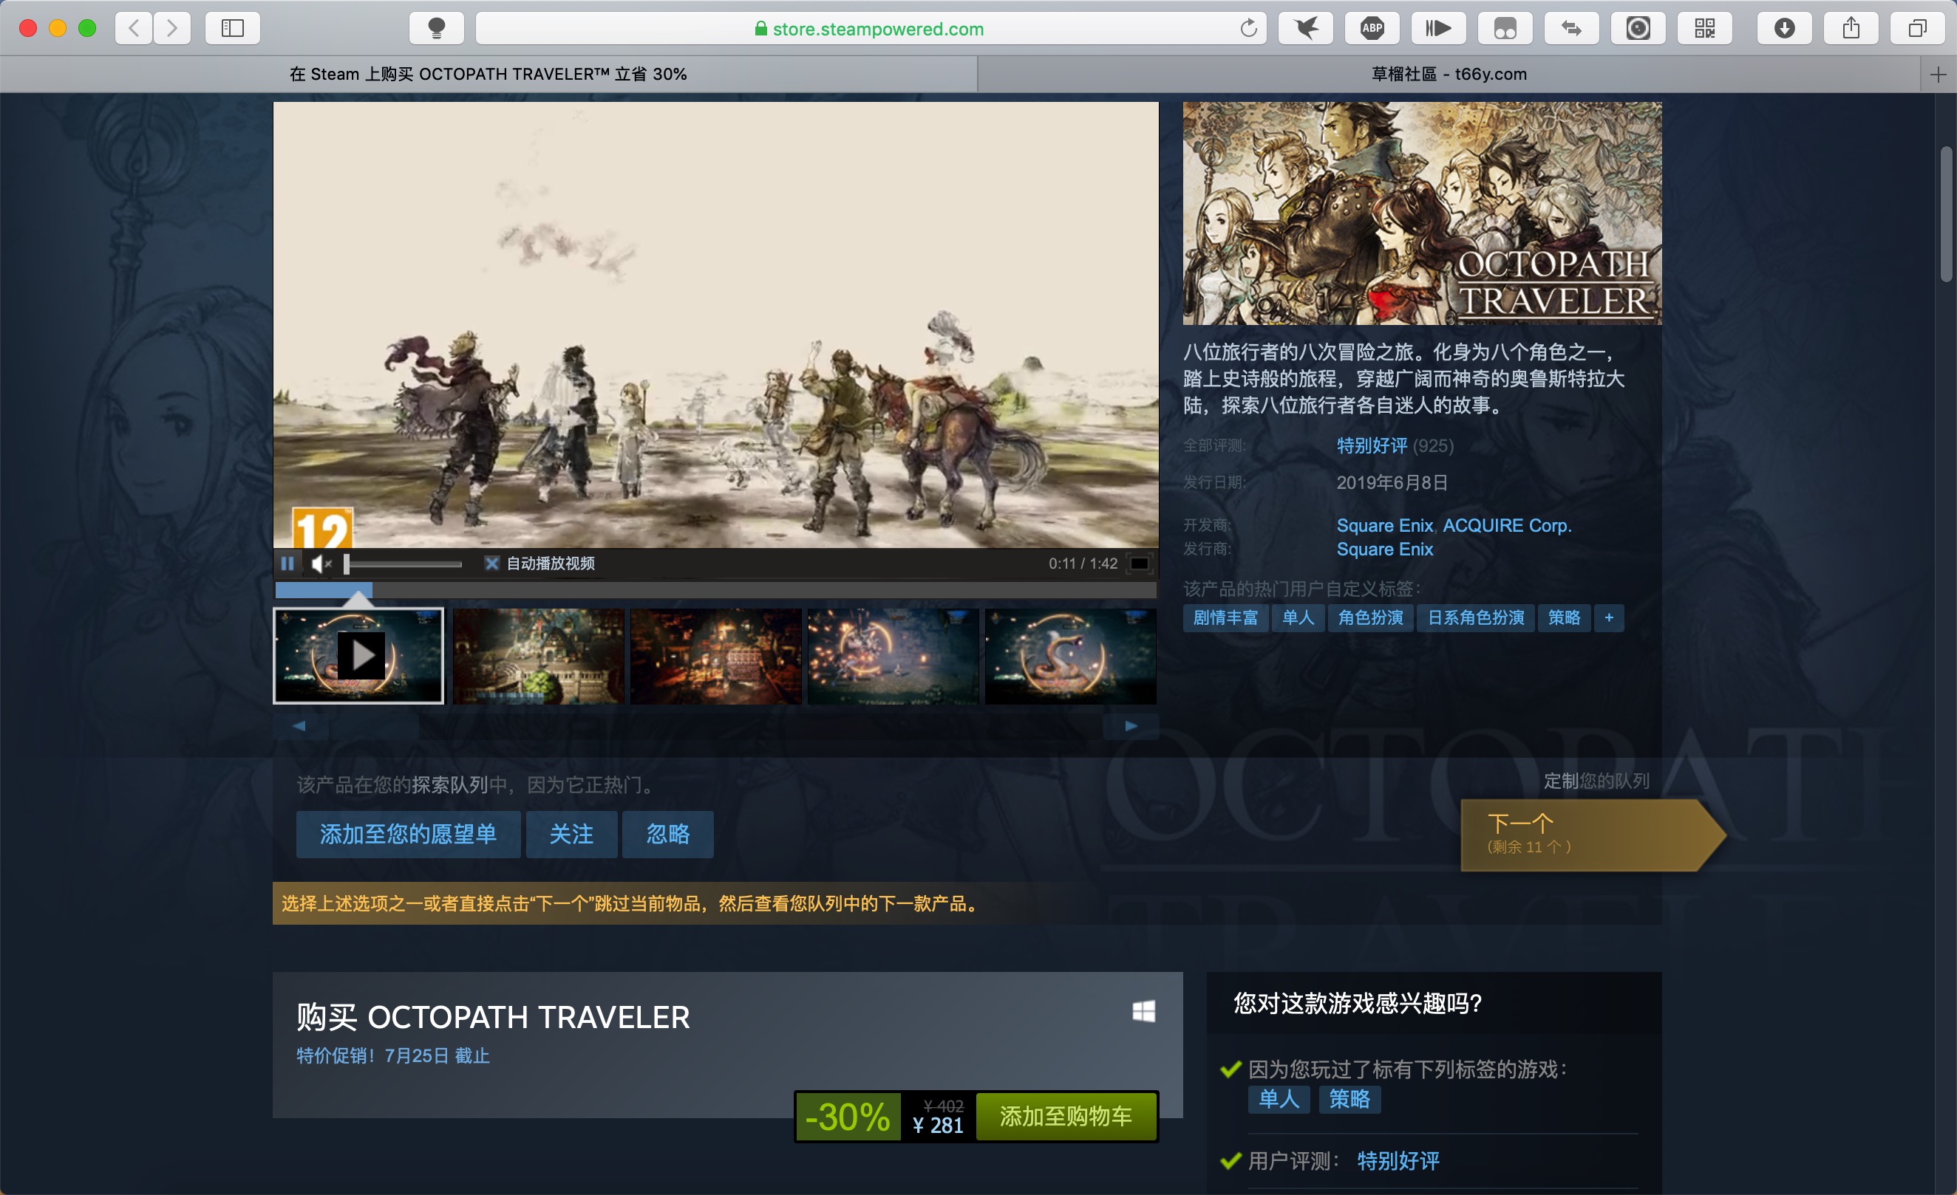Click the Windows platform icon
Viewport: 1957px width, 1195px height.
pos(1144,1011)
